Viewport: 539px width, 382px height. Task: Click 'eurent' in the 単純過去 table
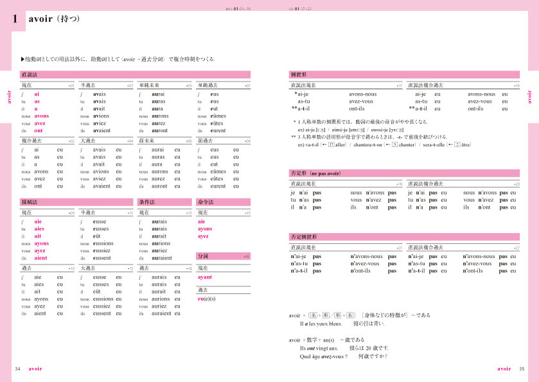218,130
